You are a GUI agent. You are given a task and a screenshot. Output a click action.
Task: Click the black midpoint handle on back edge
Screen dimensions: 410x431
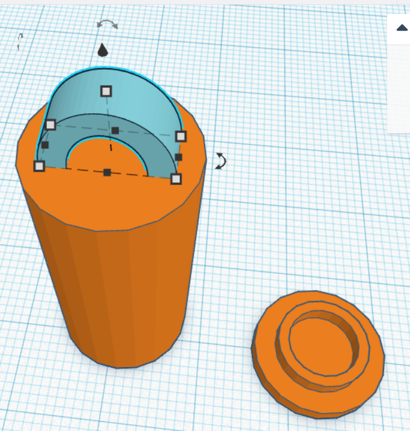115,131
